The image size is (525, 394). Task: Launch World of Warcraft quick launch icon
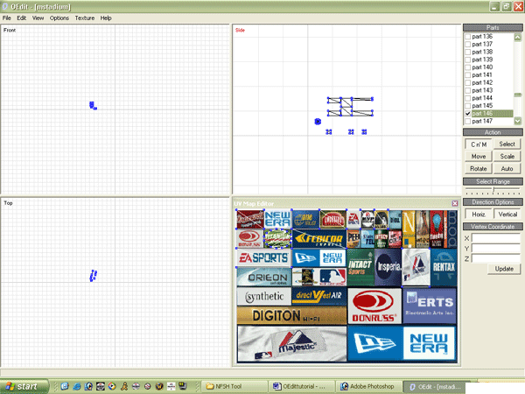click(159, 386)
